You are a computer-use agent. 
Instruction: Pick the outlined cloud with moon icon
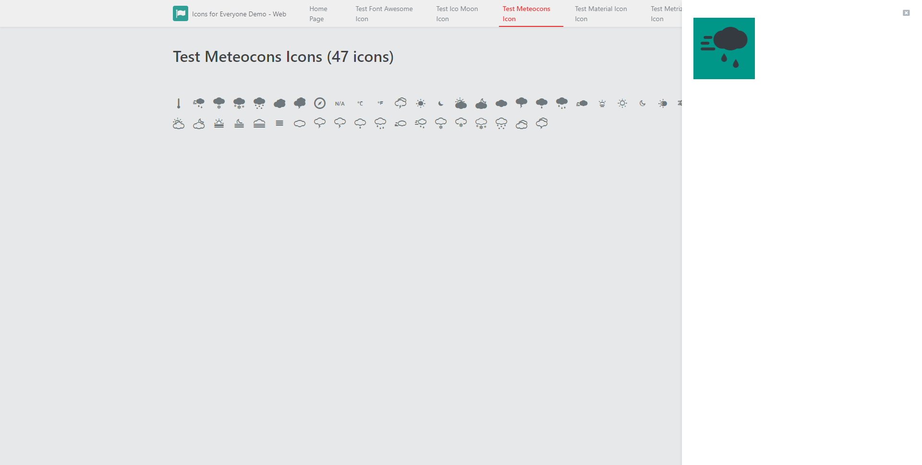199,124
